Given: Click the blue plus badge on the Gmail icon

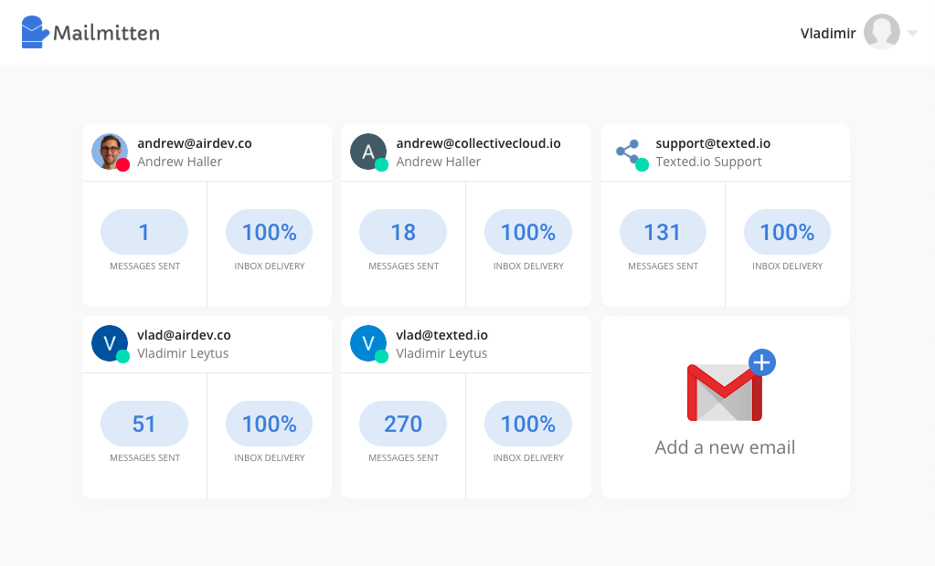Looking at the screenshot, I should point(762,362).
